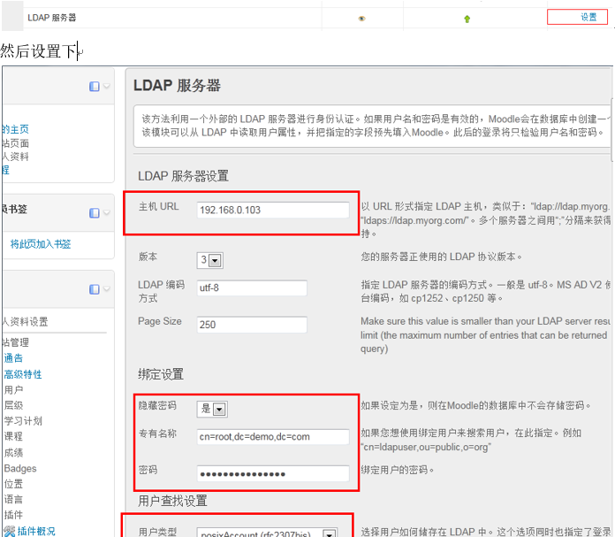
Task: Open 用户类型 dropdown posixAccount
Action: pyautogui.click(x=267, y=533)
